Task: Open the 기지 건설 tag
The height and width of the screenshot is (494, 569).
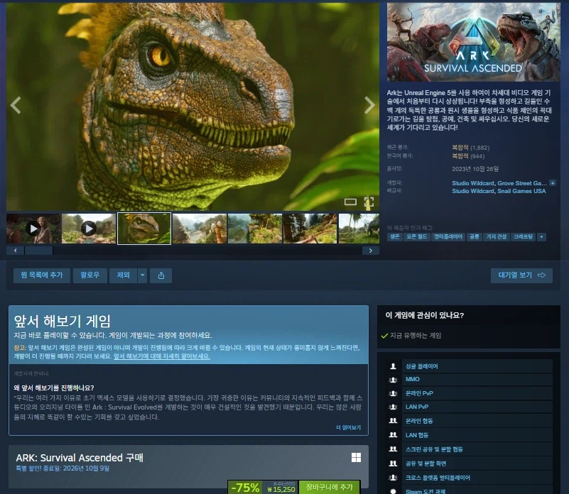Action: [x=497, y=236]
